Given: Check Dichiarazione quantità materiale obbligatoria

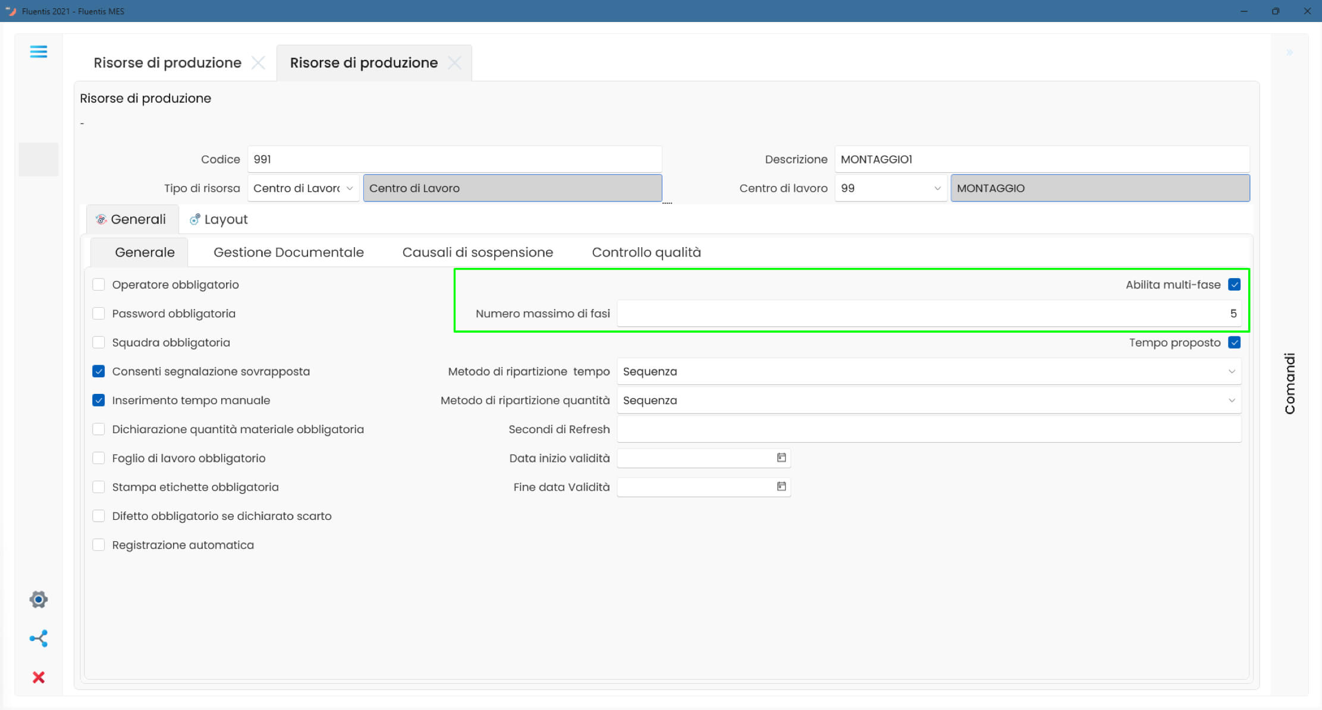Looking at the screenshot, I should point(99,429).
